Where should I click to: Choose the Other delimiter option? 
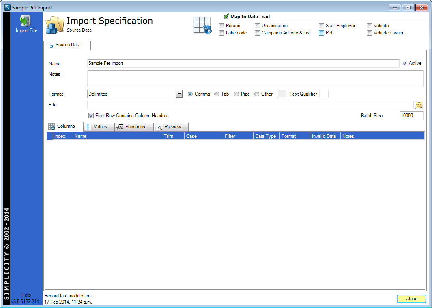(257, 94)
